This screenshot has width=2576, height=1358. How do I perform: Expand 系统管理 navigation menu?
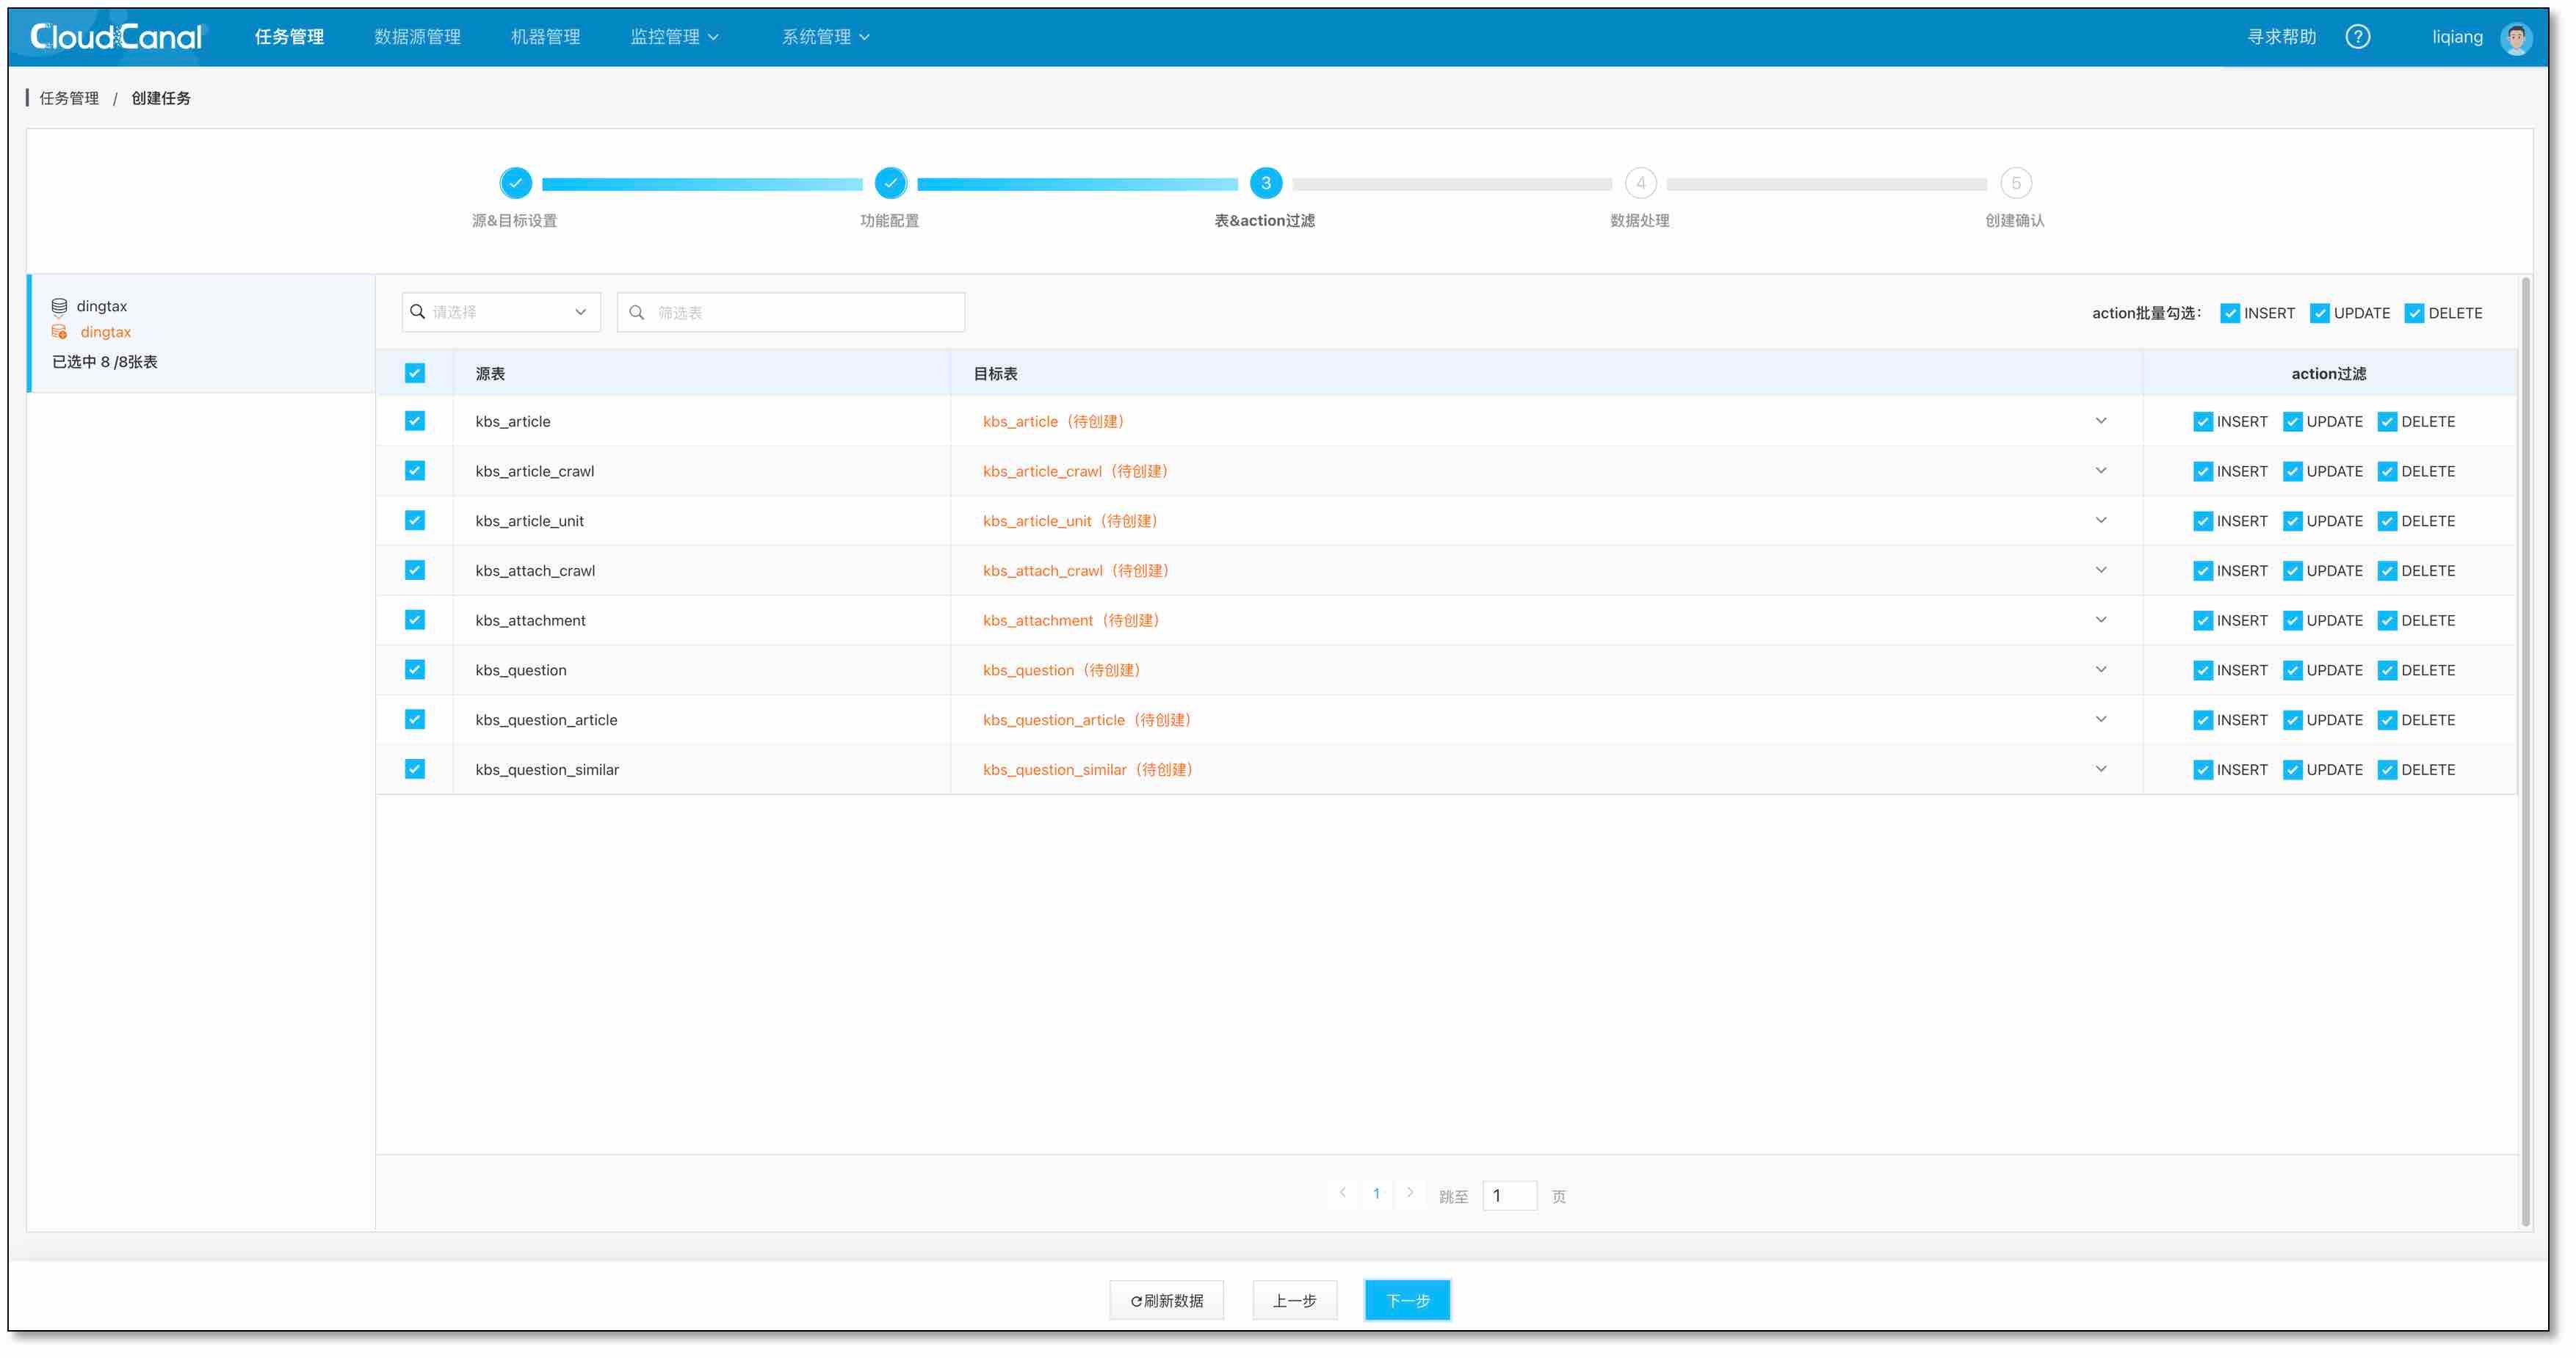point(825,37)
